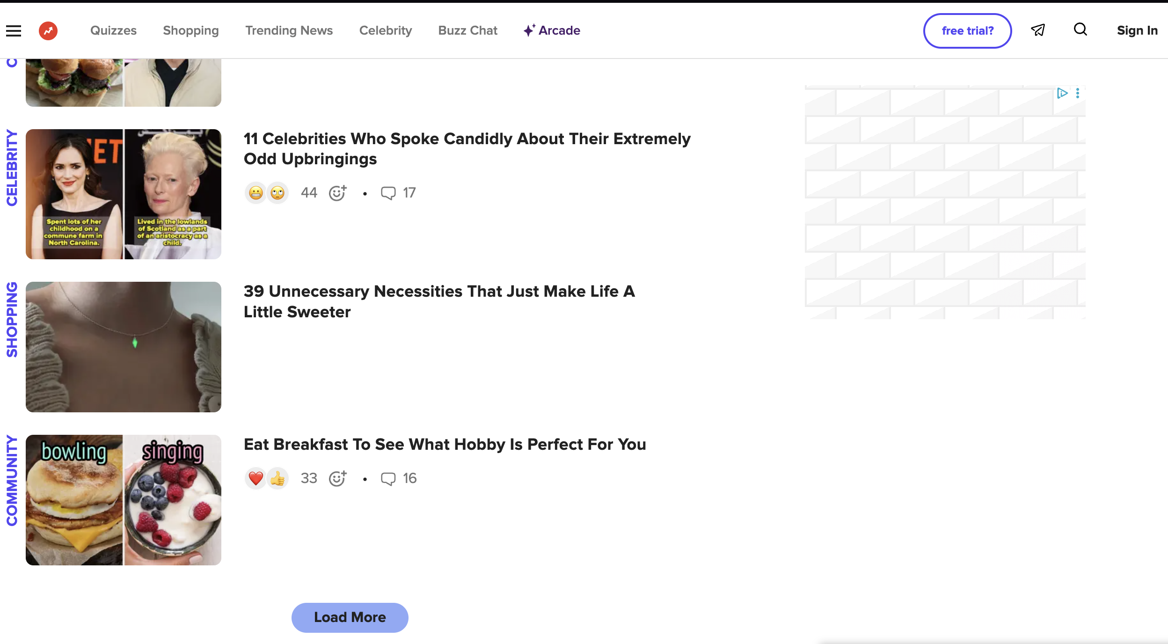Viewport: 1168px width, 644px height.
Task: Click Sign In
Action: (x=1137, y=30)
